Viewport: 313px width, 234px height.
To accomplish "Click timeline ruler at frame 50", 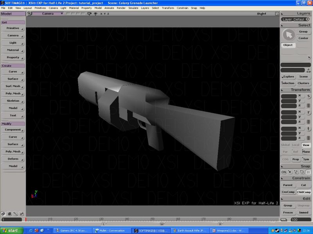I will pyautogui.click(x=151, y=219).
